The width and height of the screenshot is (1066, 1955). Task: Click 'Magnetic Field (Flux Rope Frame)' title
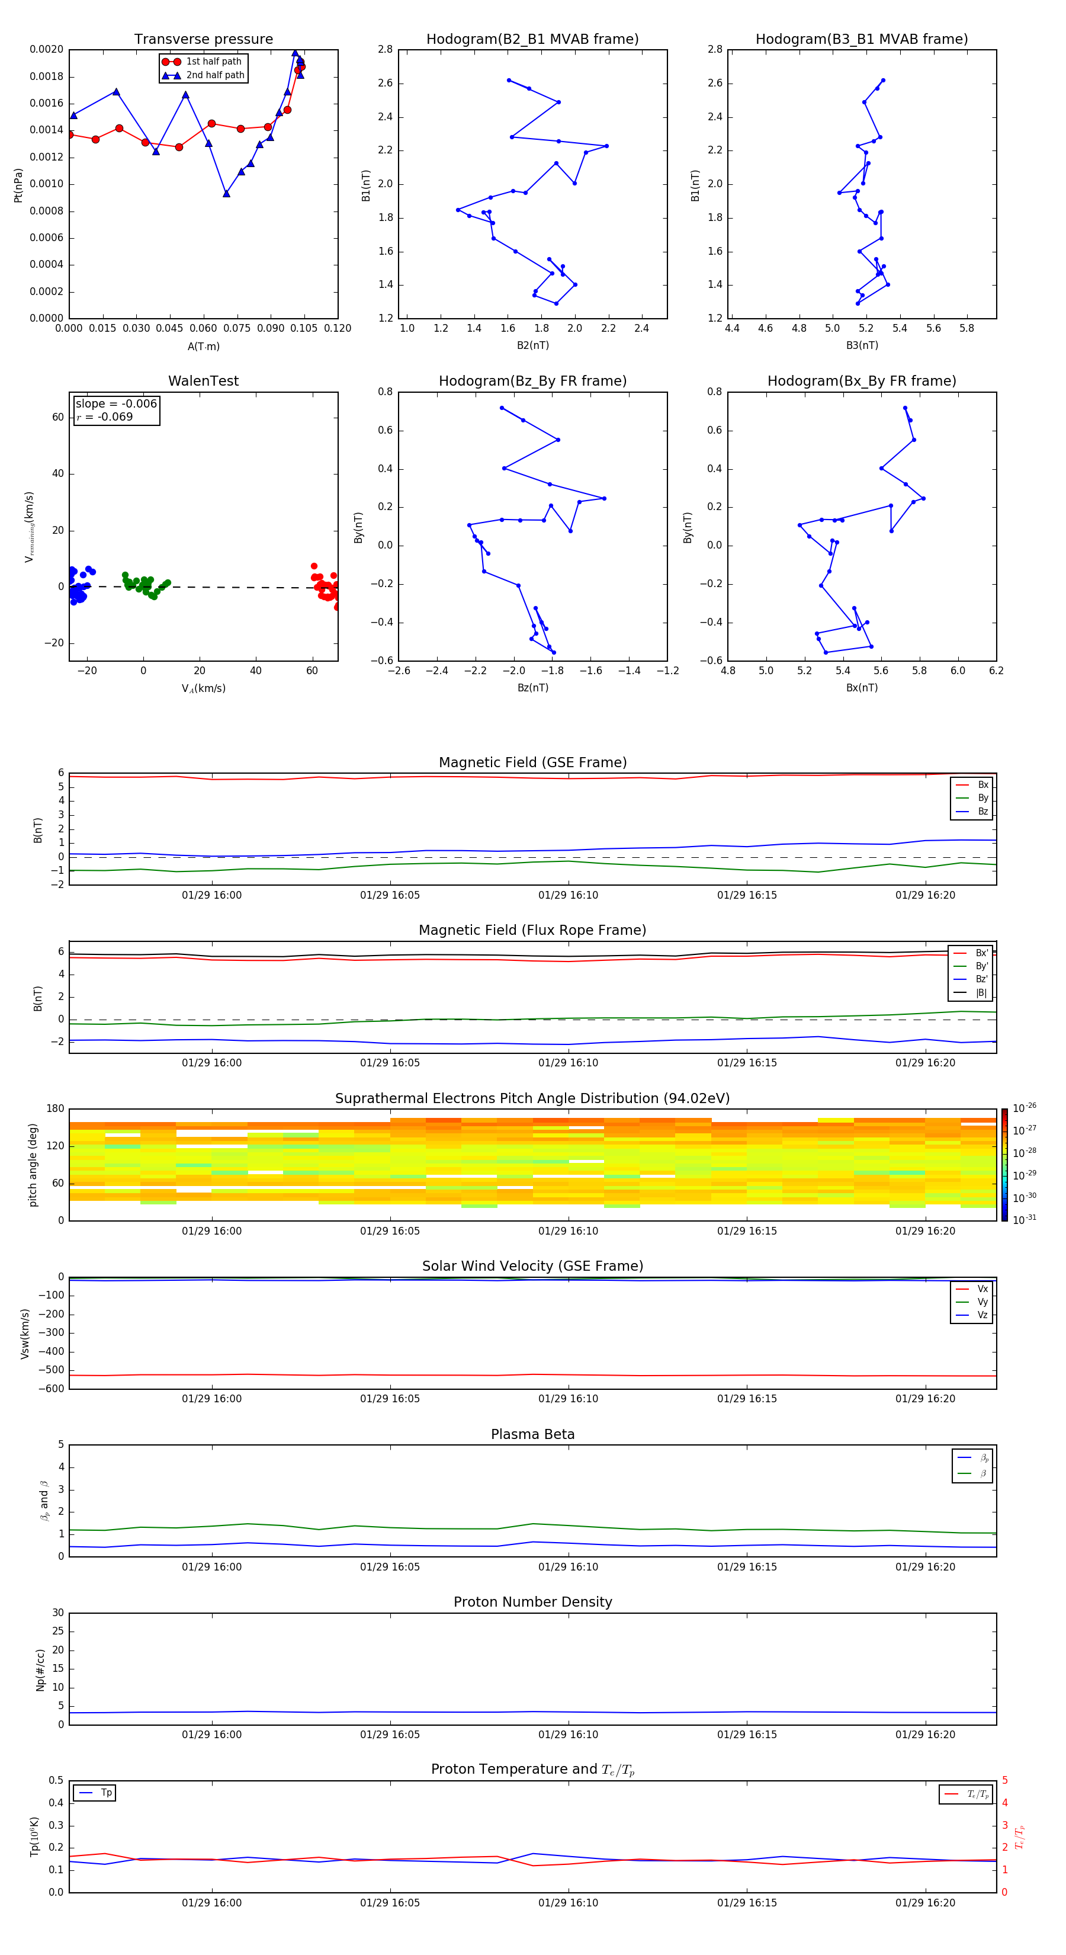(532, 931)
